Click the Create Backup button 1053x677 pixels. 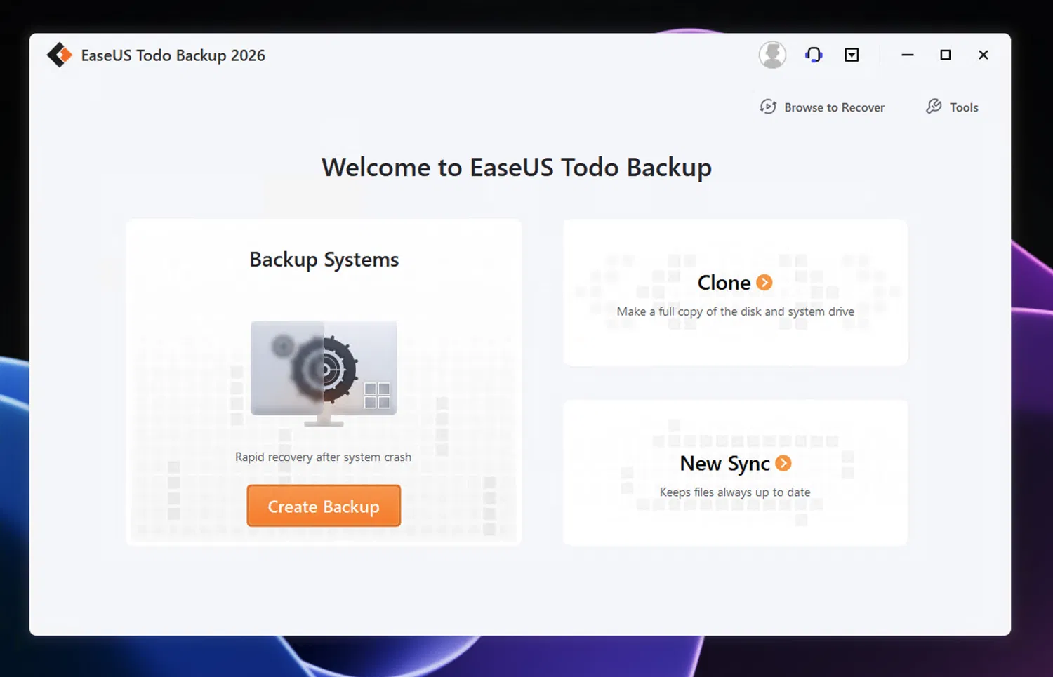pyautogui.click(x=324, y=506)
